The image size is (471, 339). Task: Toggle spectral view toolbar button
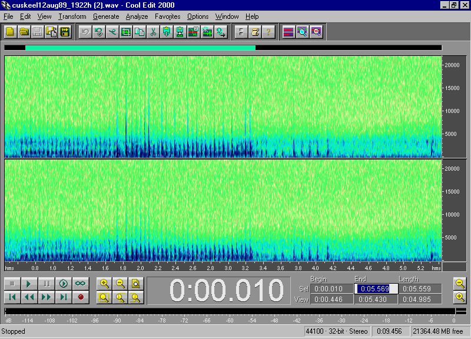[x=288, y=32]
